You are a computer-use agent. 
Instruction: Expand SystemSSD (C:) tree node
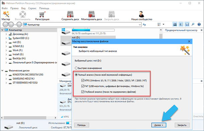[x=6, y=38]
